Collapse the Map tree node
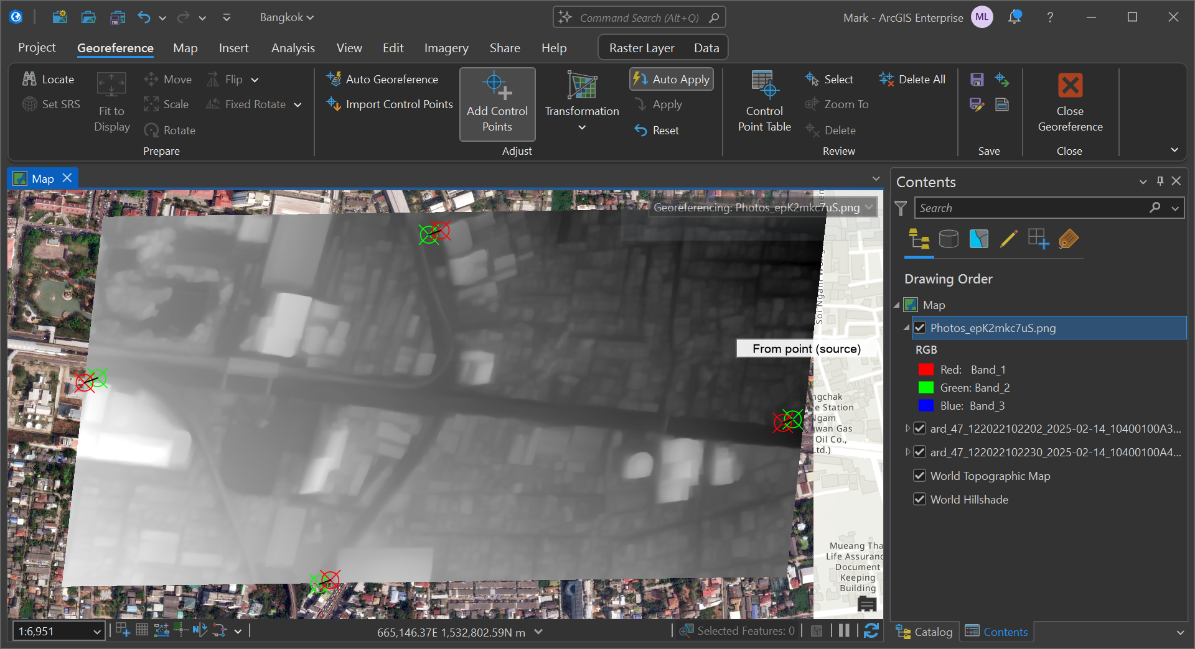This screenshot has width=1195, height=649. tap(897, 305)
